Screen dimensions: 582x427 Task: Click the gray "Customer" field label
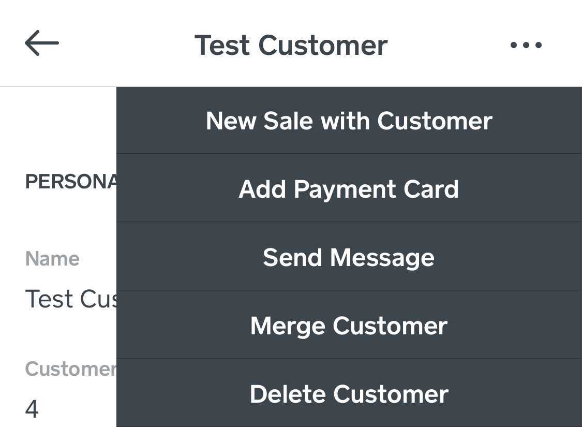pyautogui.click(x=70, y=369)
